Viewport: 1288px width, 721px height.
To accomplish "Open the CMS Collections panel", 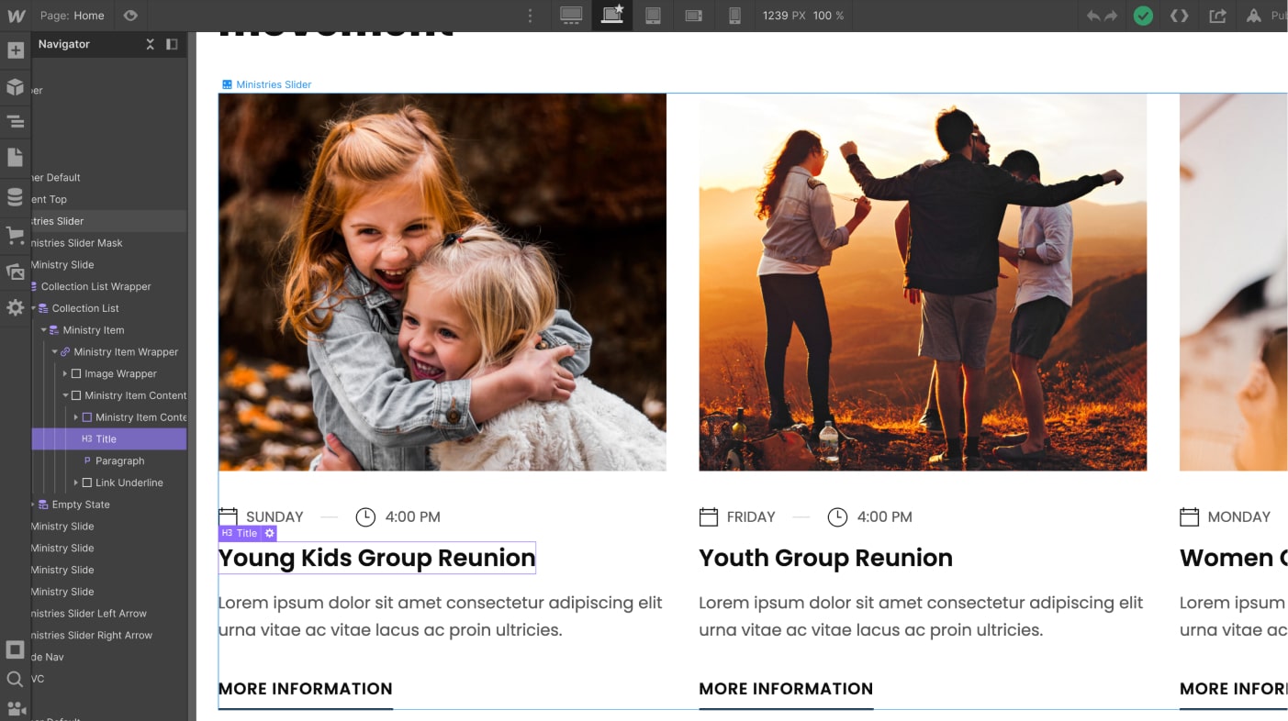I will (15, 195).
